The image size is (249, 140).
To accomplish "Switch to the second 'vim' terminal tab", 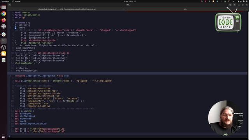I will point(185,9).
